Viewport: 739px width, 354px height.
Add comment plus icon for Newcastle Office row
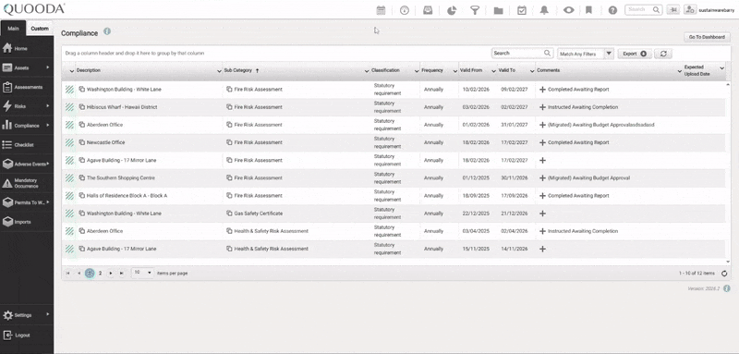[542, 142]
